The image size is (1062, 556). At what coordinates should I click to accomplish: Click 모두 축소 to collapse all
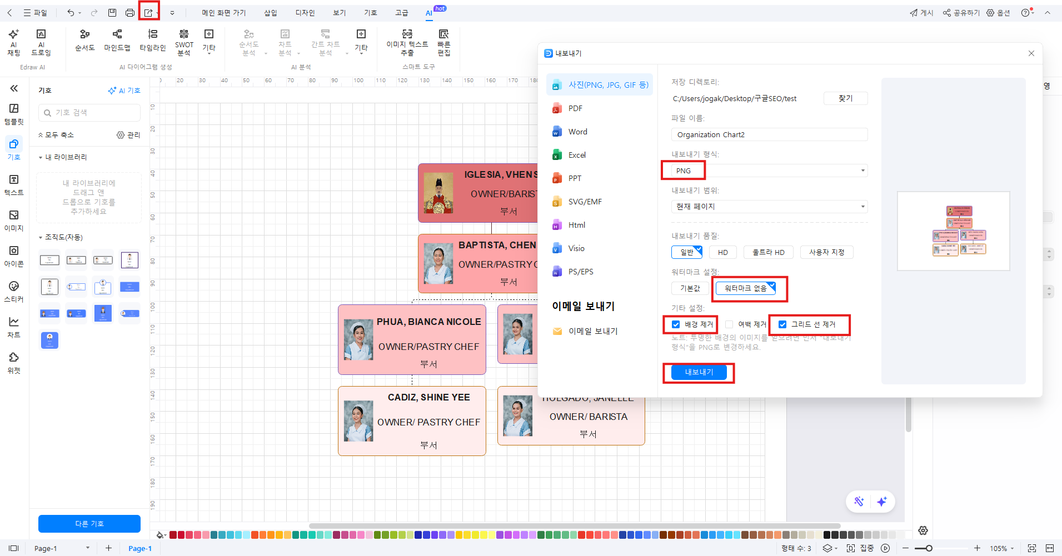click(x=56, y=135)
